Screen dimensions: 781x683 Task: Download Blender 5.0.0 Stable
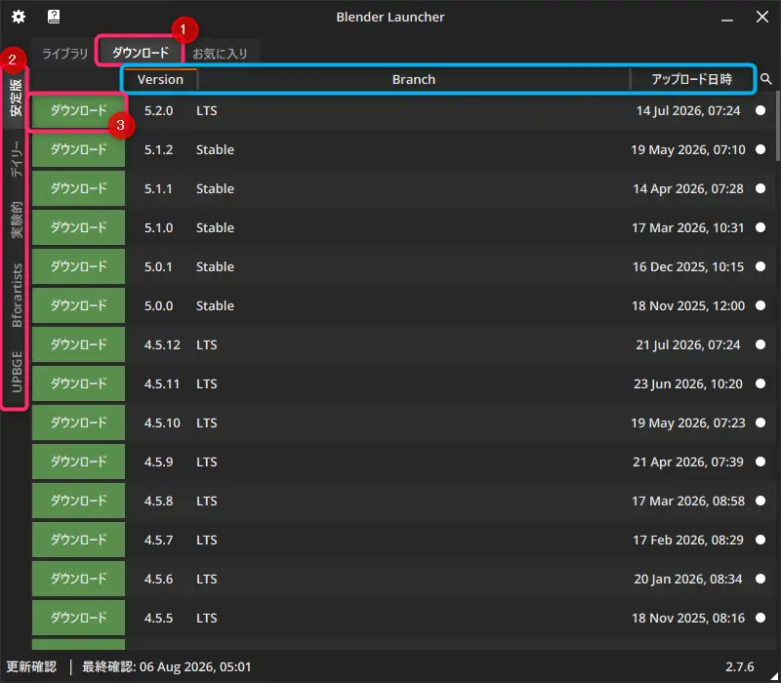tap(79, 305)
